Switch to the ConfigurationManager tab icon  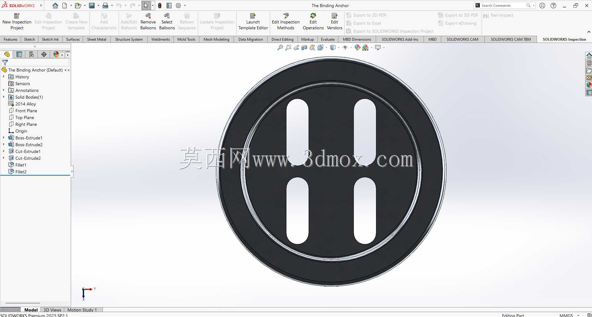[x=32, y=54]
